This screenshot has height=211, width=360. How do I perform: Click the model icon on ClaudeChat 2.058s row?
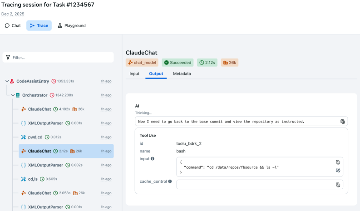click(24, 193)
